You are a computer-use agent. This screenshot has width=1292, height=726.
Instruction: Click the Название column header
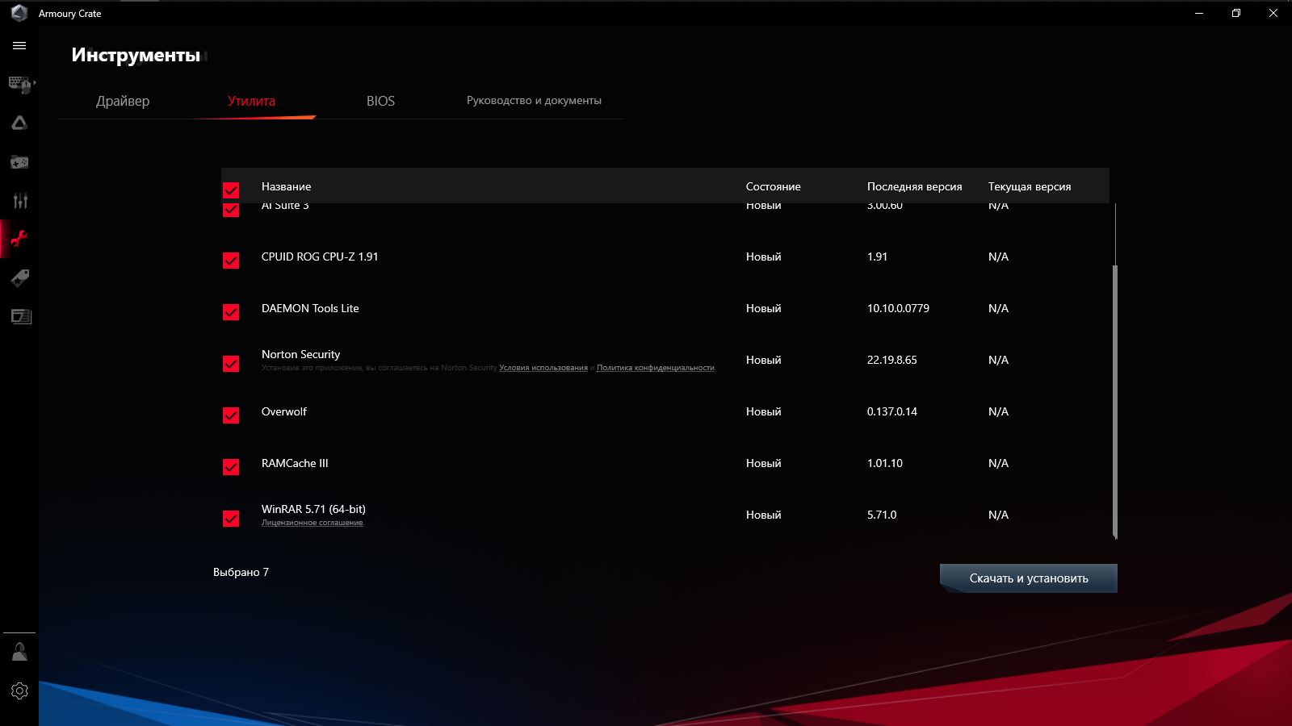(286, 186)
